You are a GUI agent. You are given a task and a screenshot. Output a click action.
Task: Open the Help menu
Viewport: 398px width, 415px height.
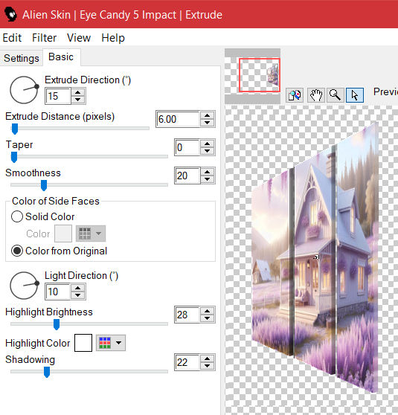tap(113, 38)
